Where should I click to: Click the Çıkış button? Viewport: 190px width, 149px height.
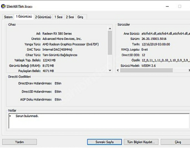pos(175,142)
